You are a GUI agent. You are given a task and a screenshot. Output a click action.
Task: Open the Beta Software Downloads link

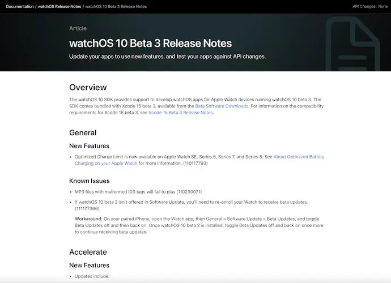(x=222, y=106)
